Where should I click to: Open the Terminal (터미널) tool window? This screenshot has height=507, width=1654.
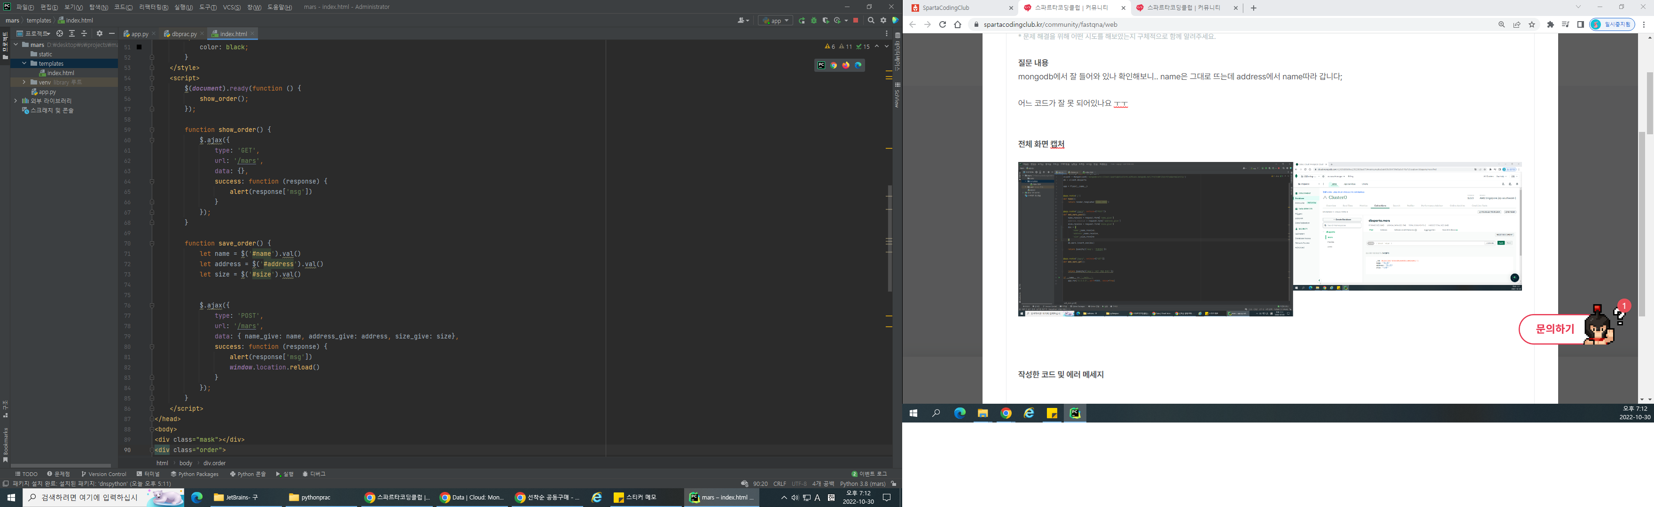[x=148, y=474]
